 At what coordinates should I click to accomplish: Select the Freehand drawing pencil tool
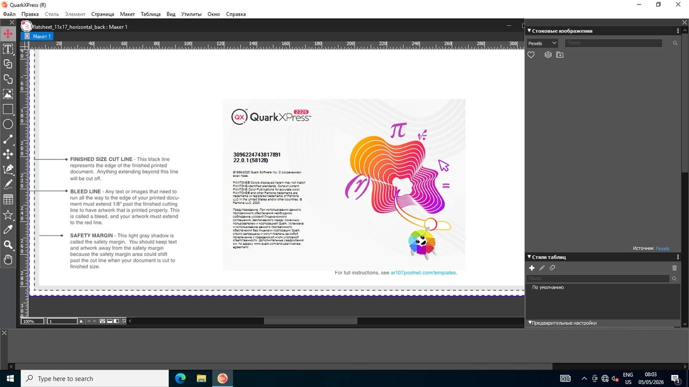(8, 184)
